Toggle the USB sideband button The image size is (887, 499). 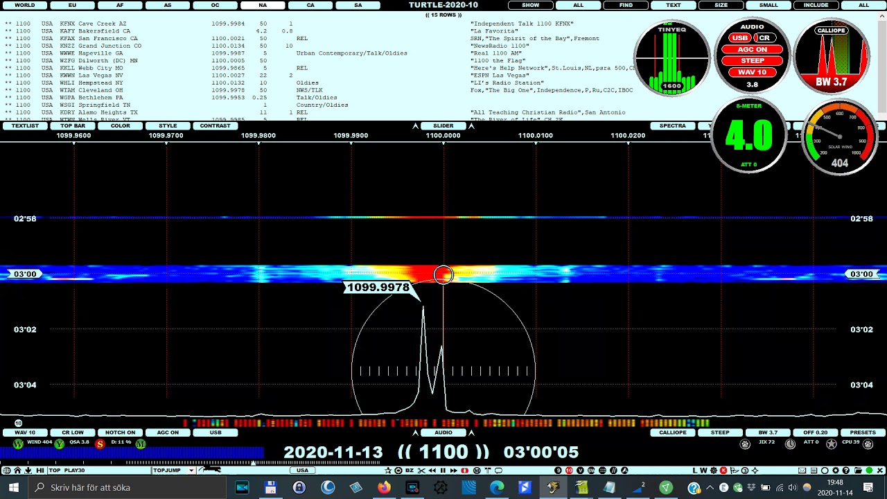216,432
